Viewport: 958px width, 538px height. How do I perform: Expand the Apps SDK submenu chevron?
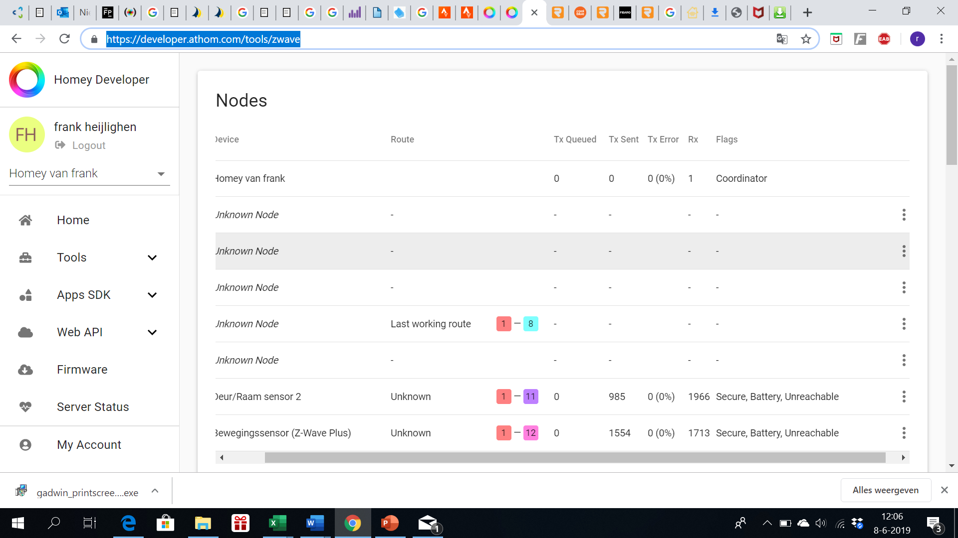click(152, 295)
